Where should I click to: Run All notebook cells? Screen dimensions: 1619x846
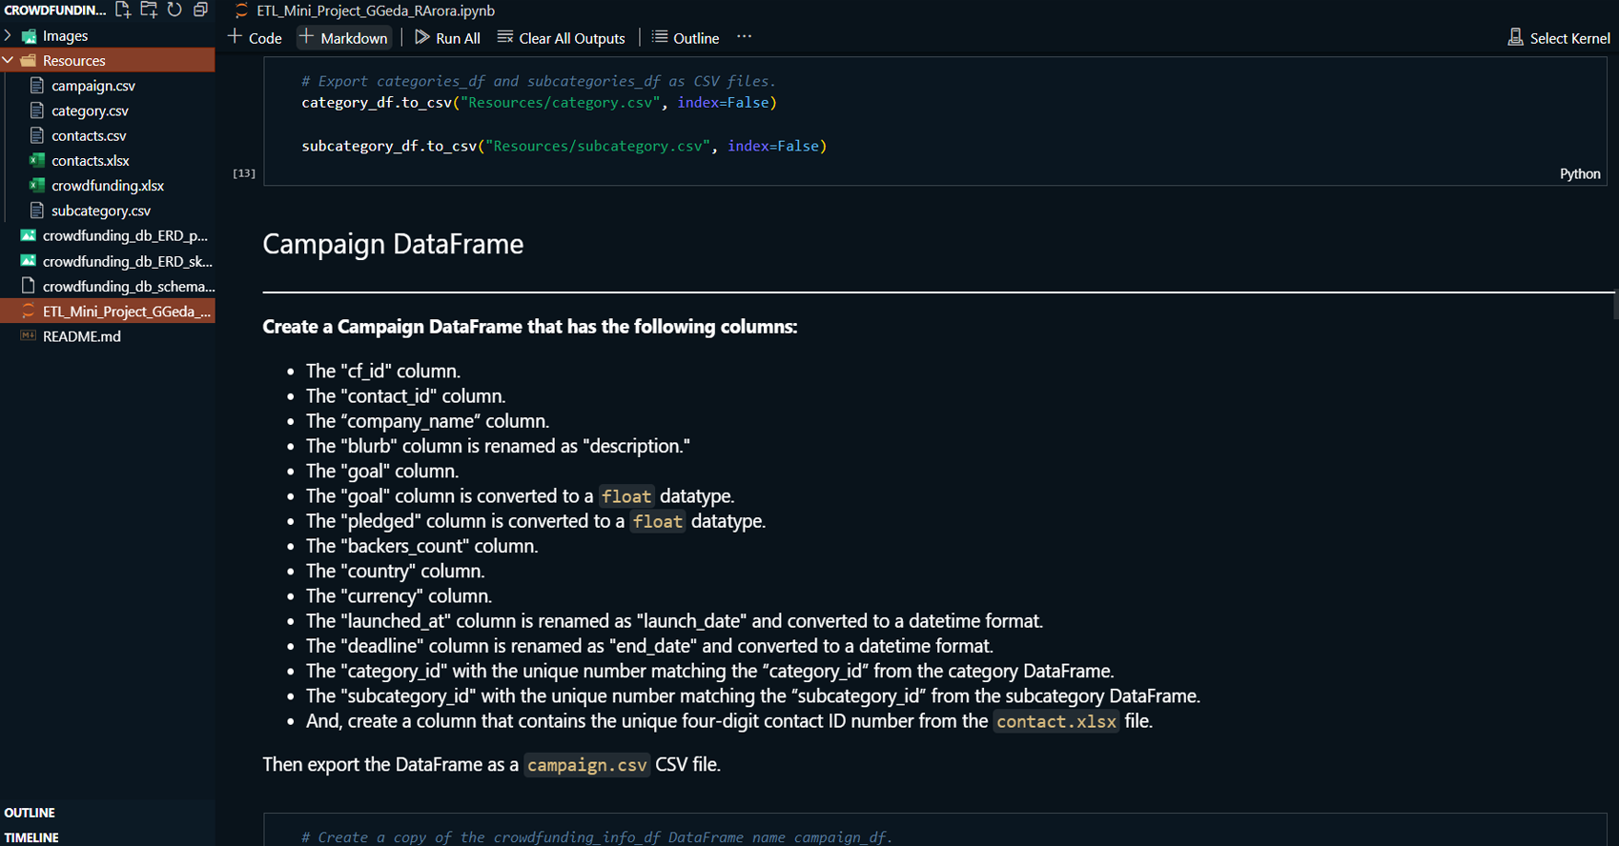[447, 38]
